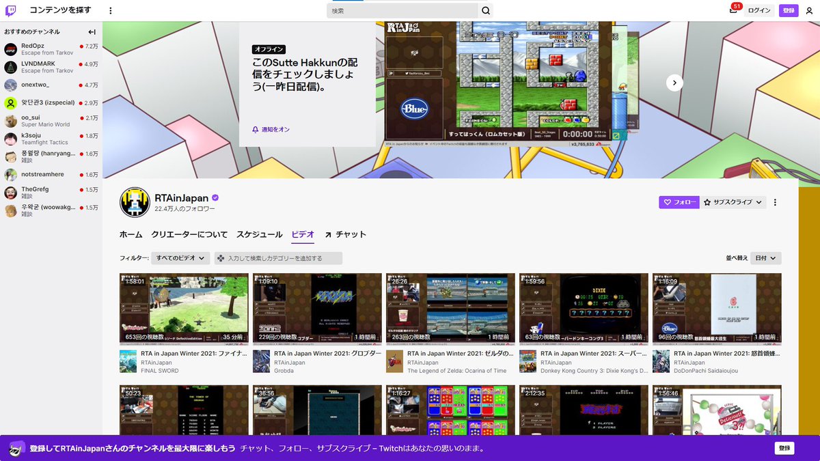820x461 pixels.
Task: Click the verified badge next to RTAinJapan
Action: [215, 198]
